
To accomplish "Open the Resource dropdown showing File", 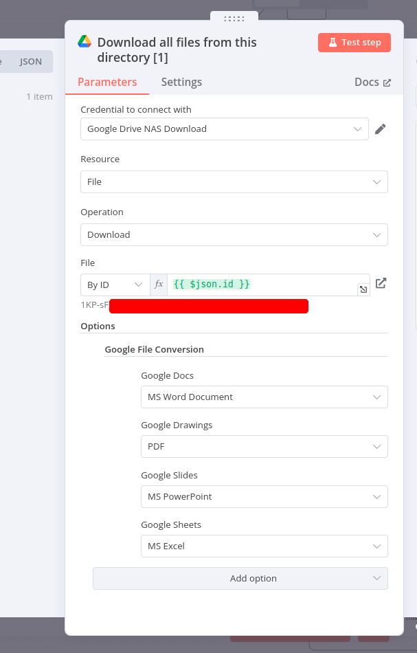I will (234, 181).
